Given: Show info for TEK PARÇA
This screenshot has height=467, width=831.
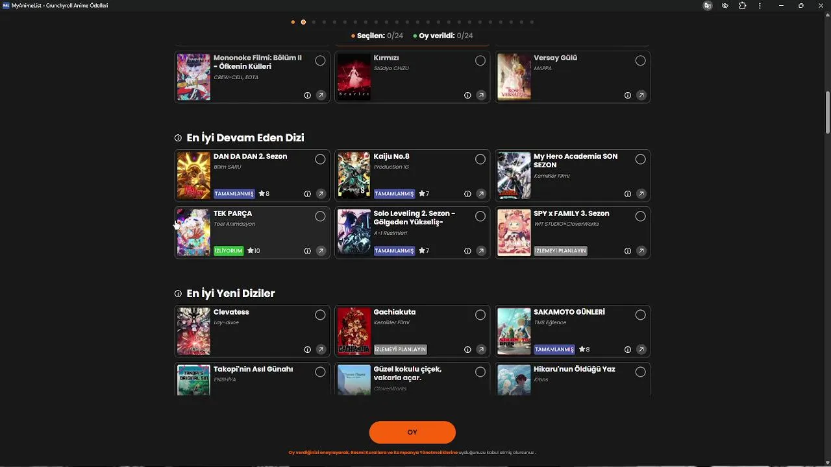Looking at the screenshot, I should point(308,251).
